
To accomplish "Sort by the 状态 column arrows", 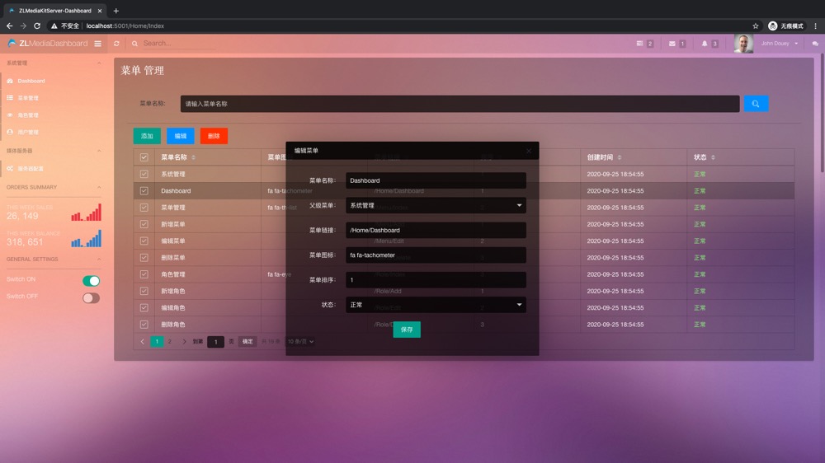I will click(713, 157).
